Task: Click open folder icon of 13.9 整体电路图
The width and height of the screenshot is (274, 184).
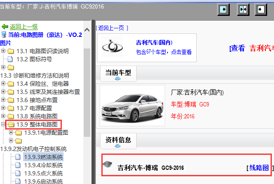Action: pyautogui.click(x=11, y=124)
